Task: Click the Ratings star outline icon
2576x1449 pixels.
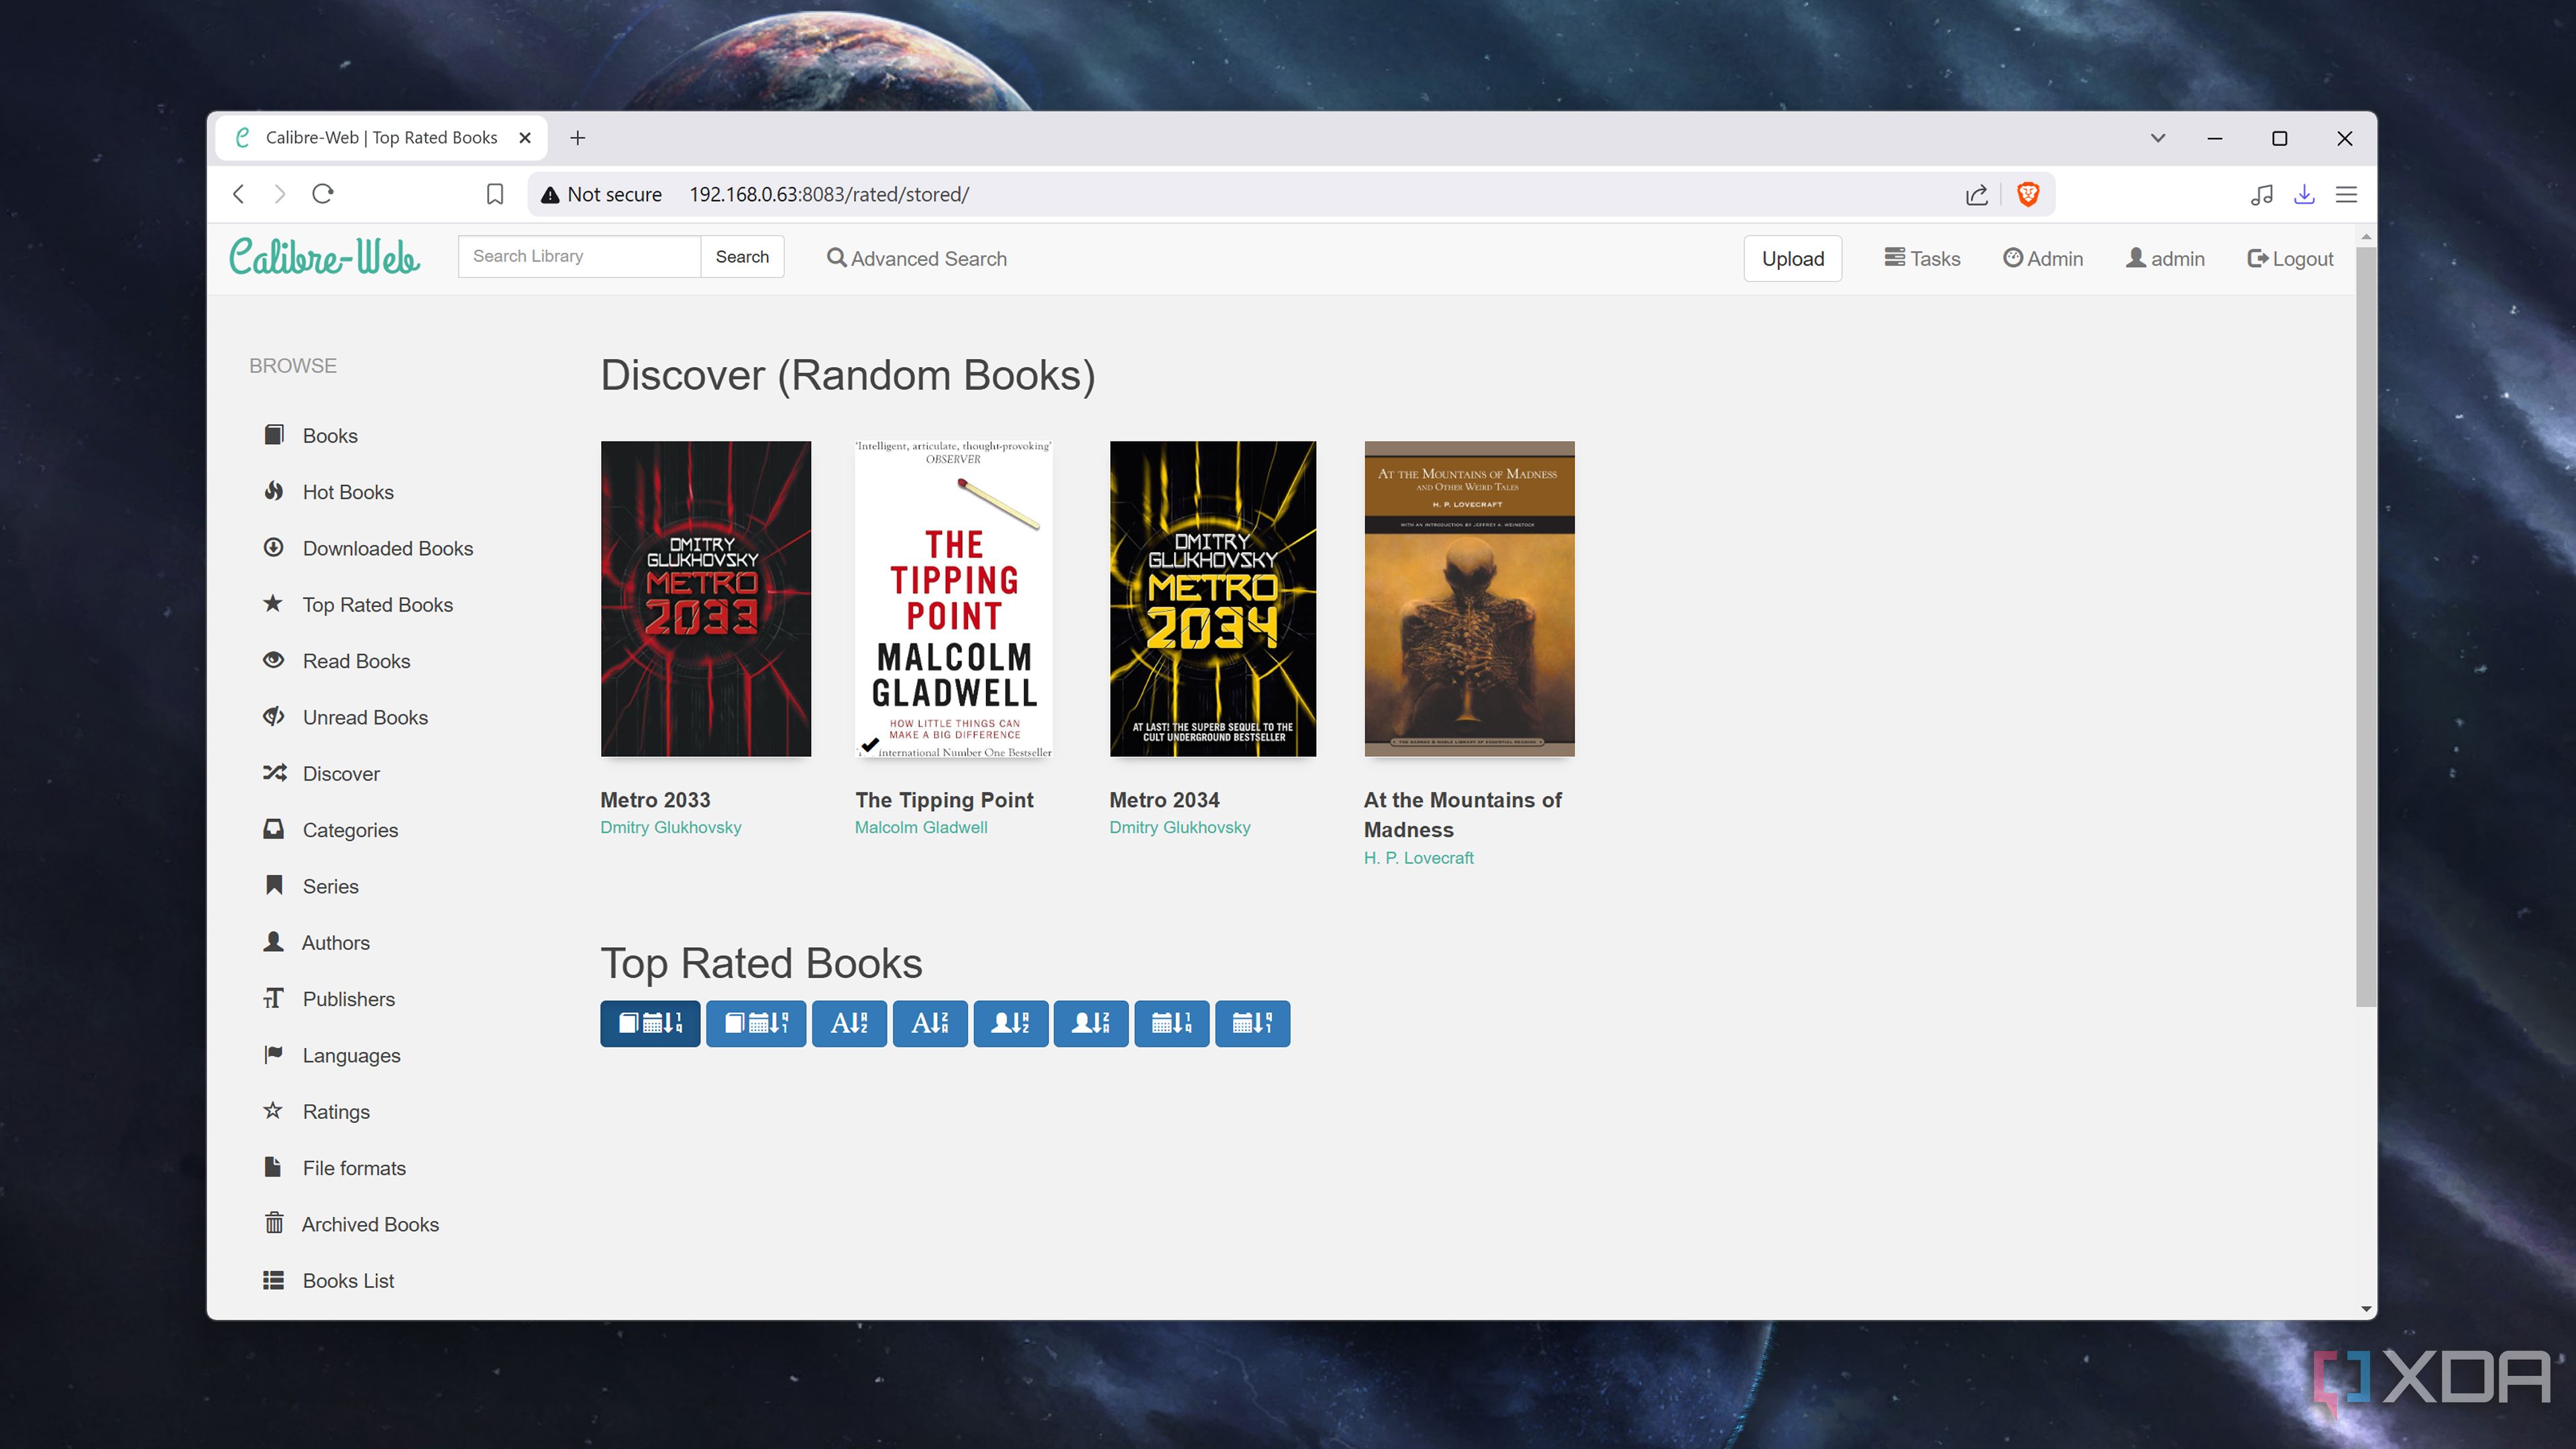Action: (274, 1111)
